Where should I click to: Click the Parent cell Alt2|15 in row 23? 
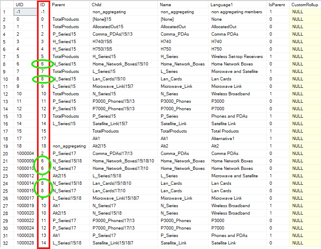pos(70,176)
